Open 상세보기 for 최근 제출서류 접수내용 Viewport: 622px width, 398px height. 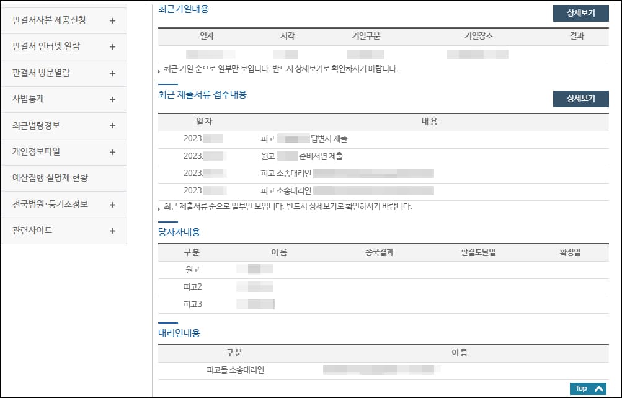tap(580, 99)
